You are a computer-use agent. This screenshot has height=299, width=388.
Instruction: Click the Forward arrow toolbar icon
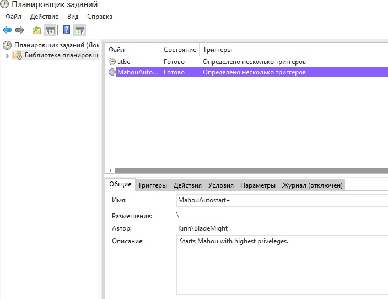coord(19,30)
